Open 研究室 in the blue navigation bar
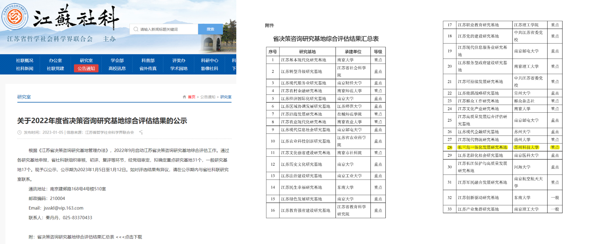The height and width of the screenshot is (244, 590). click(x=86, y=60)
